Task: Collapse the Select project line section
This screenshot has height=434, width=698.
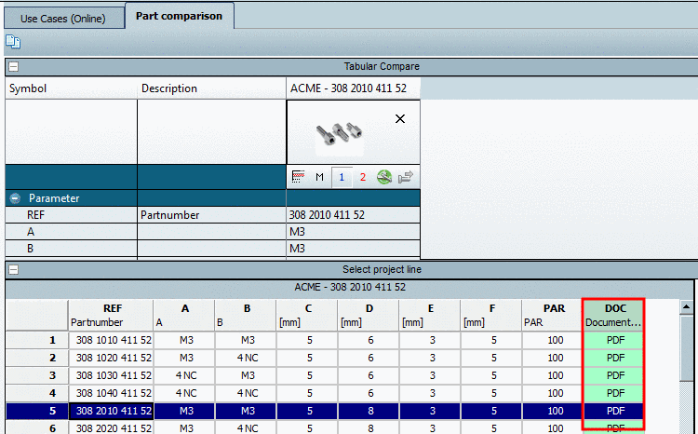Action: (x=14, y=270)
